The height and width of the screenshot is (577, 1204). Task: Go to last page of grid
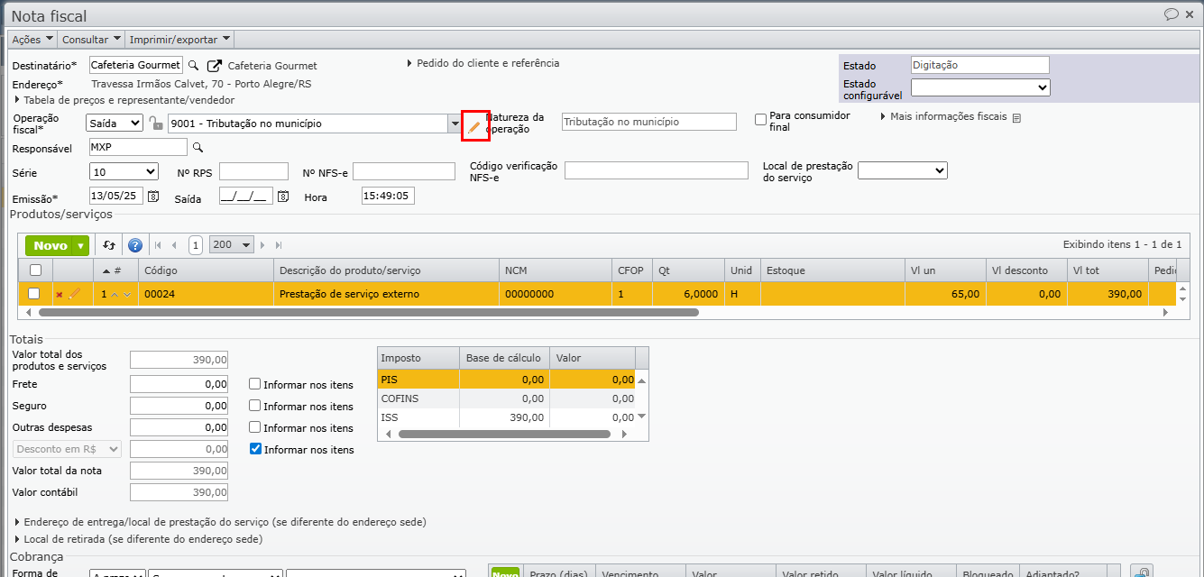coord(279,245)
